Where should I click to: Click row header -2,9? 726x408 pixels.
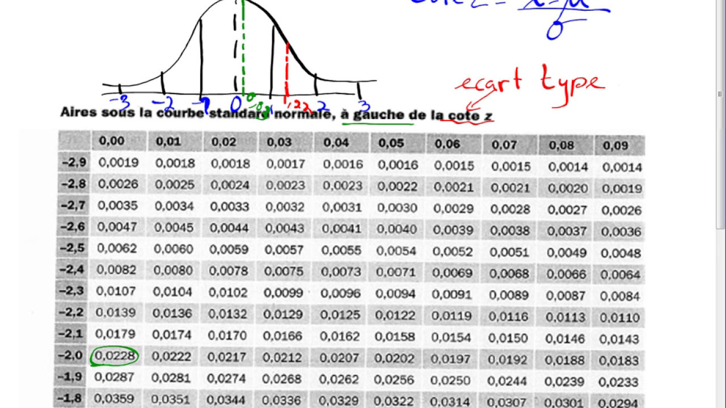click(x=74, y=163)
